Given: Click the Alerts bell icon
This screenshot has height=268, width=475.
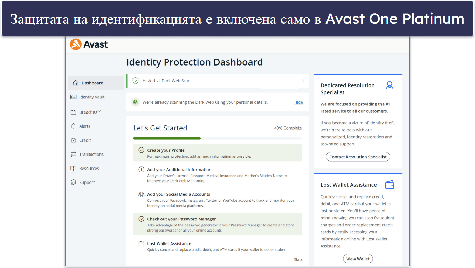Looking at the screenshot, I should (x=73, y=126).
